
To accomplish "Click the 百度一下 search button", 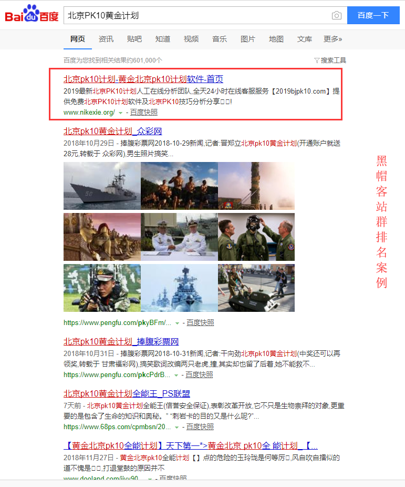I will click(373, 15).
